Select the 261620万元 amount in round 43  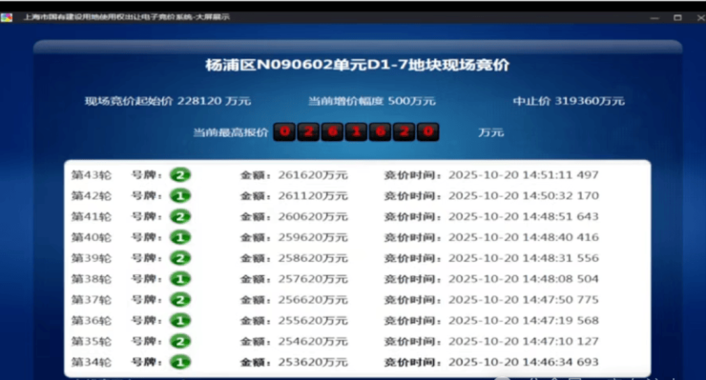click(313, 175)
